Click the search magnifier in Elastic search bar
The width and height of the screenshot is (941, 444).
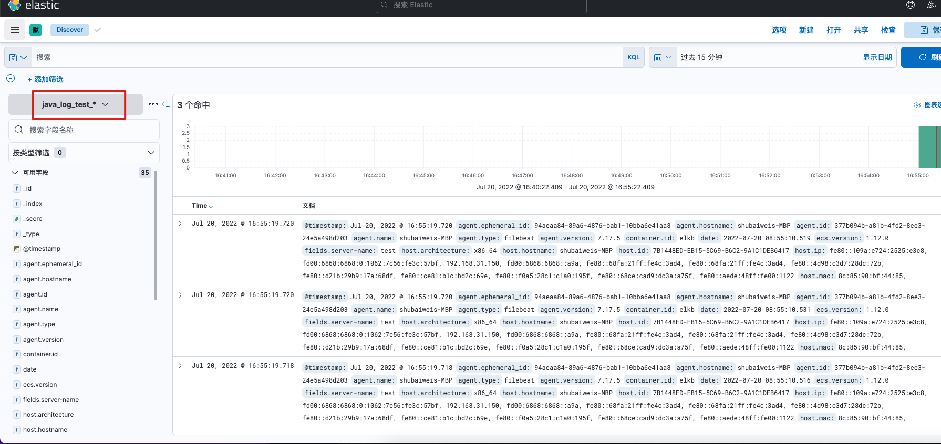pos(385,5)
